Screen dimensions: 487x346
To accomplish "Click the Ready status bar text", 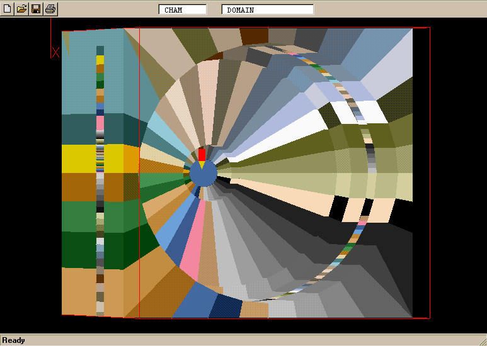I will [x=14, y=340].
